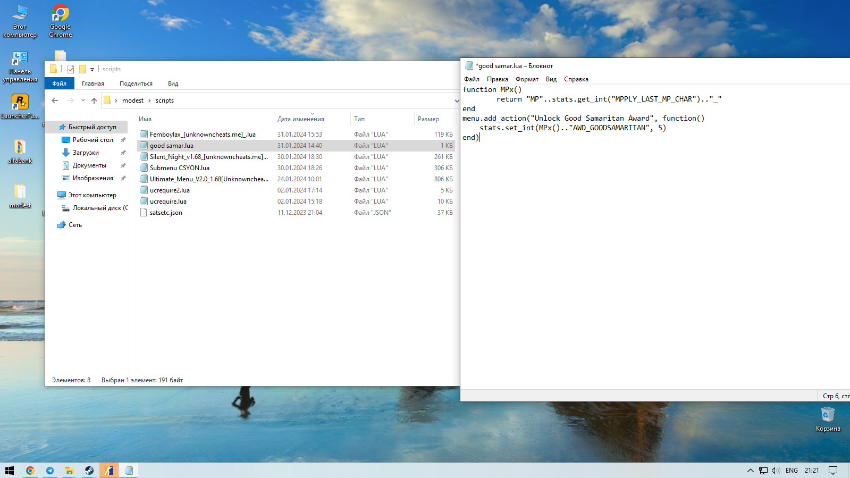850x478 pixels.
Task: Click the volume speaker tray icon
Action: [776, 471]
